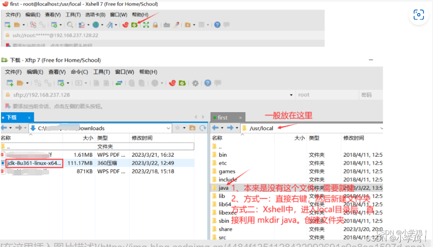Click the home folder icon in local pane
This screenshot has width=433, height=247.
tap(192, 128)
